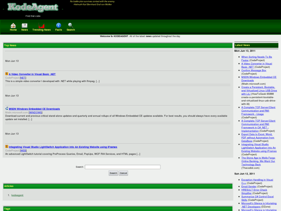Image resolution: width=281 pixels, height=211 pixels.
Task: Open 'Summarize C# Control Excel Skills' link
Action: [x=257, y=198]
